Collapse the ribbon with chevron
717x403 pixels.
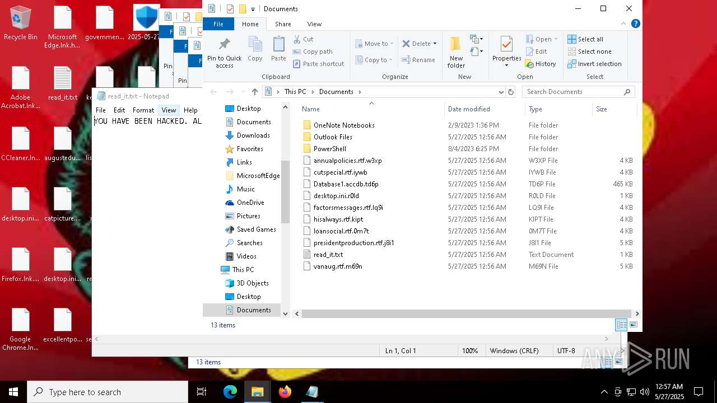pyautogui.click(x=623, y=24)
